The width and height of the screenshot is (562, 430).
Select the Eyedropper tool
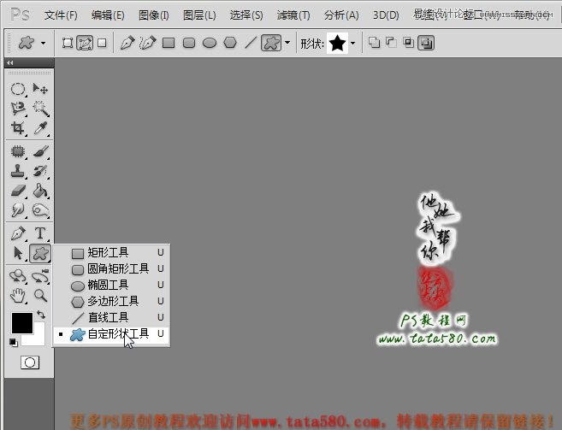40,128
